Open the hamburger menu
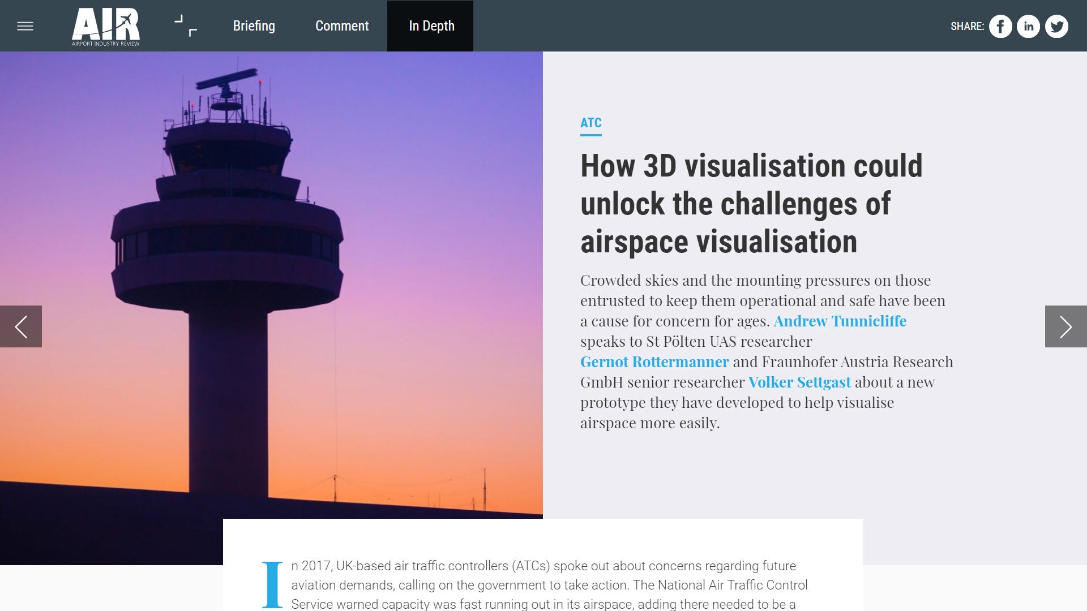The image size is (1087, 611). point(25,26)
